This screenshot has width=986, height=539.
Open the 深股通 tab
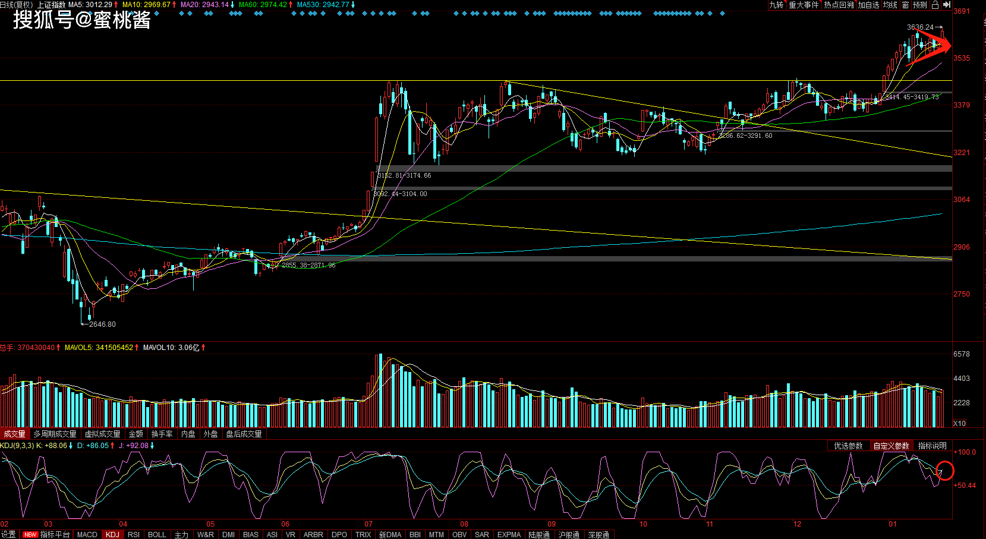click(598, 535)
